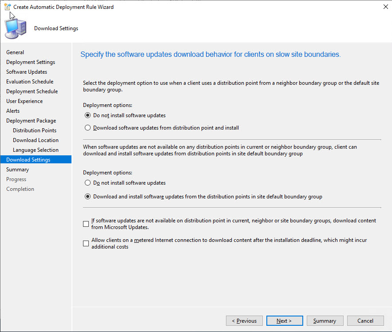The height and width of the screenshot is (332, 392).
Task: Select Deployment Package in navigation
Action: point(31,121)
